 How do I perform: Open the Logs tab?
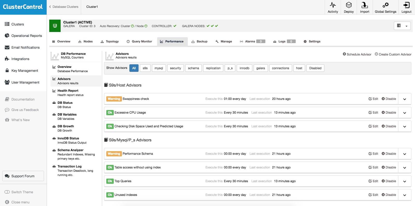click(284, 41)
